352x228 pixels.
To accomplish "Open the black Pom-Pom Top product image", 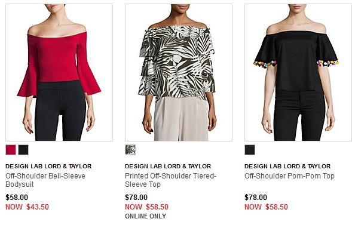I will pyautogui.click(x=298, y=72).
